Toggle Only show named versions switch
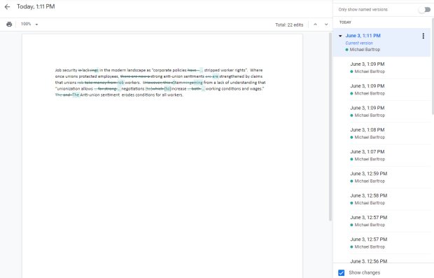Viewport: 434px width, 278px height. [x=425, y=10]
